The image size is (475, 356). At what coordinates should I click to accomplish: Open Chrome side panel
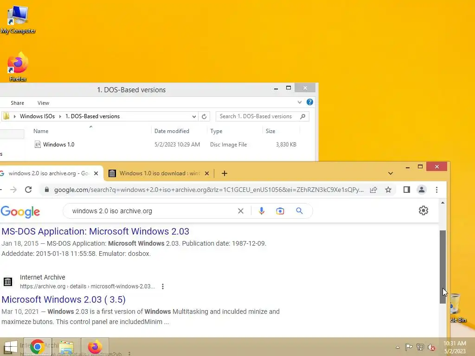point(406,190)
